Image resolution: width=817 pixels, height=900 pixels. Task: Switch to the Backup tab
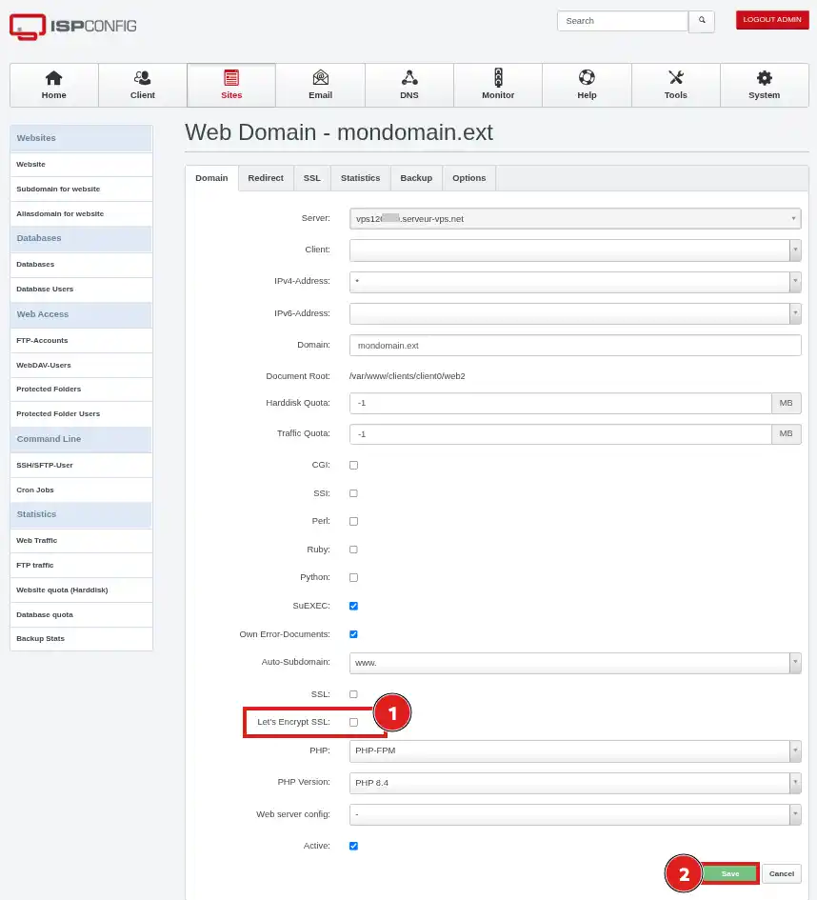click(x=416, y=178)
